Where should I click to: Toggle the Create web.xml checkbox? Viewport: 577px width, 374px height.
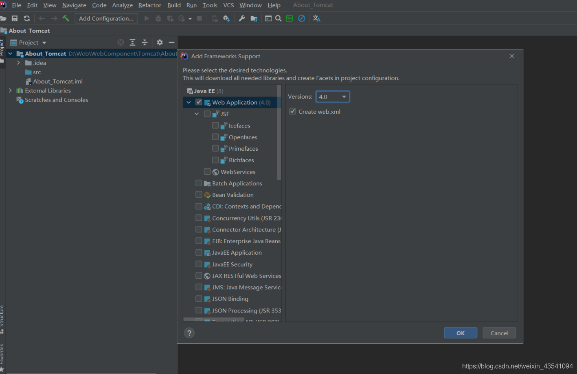[292, 111]
